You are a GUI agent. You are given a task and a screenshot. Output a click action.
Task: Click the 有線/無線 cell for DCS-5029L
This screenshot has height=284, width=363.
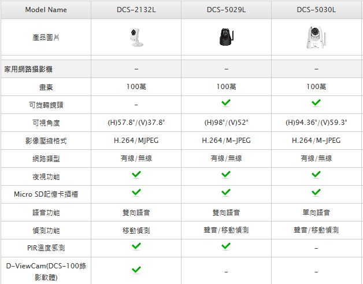point(226,158)
